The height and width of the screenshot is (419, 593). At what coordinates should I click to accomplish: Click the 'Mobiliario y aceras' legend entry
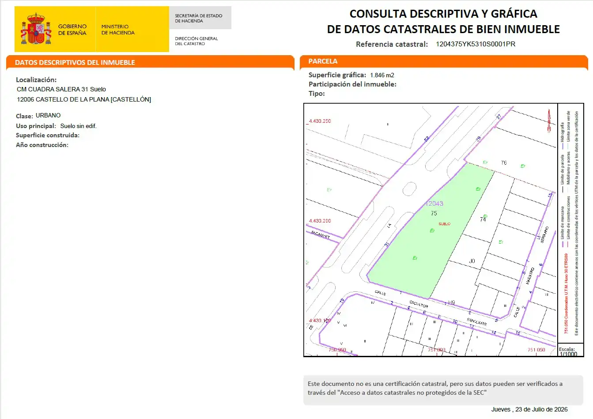pyautogui.click(x=569, y=171)
